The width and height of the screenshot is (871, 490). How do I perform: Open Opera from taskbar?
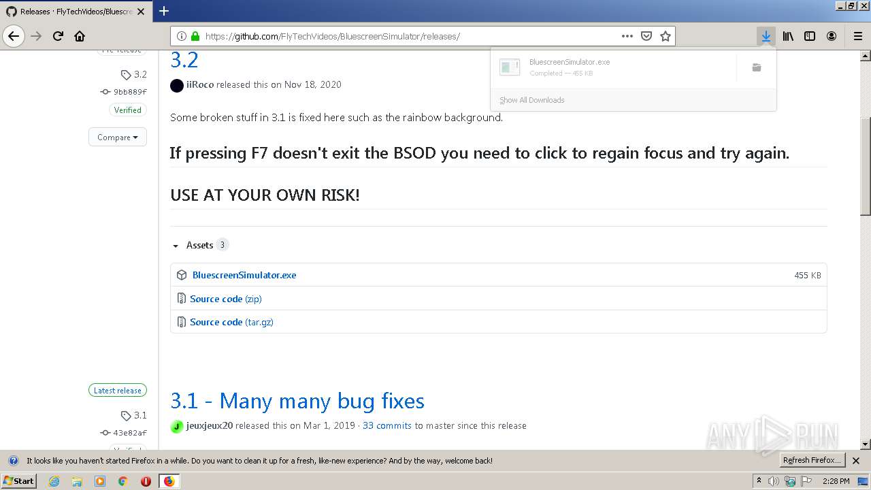coord(146,481)
